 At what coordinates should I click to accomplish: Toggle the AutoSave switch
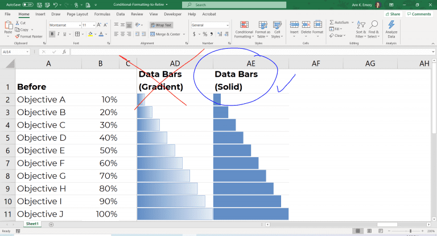pos(28,5)
